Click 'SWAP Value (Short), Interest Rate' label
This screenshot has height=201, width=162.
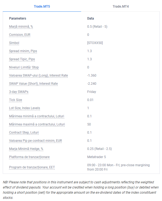tap(33, 84)
